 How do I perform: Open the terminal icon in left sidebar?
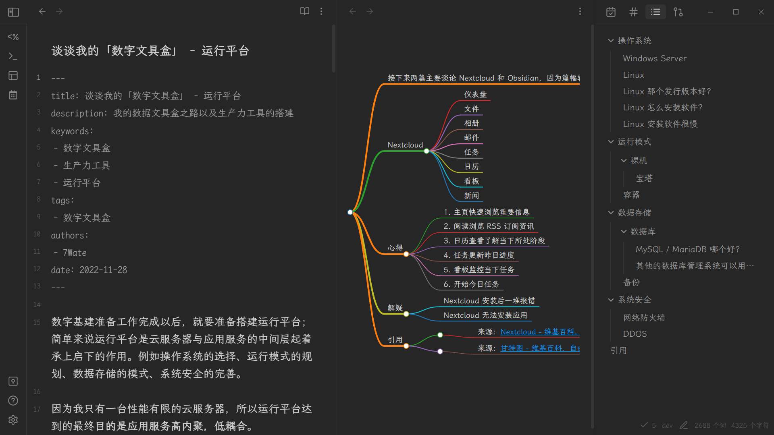click(13, 57)
